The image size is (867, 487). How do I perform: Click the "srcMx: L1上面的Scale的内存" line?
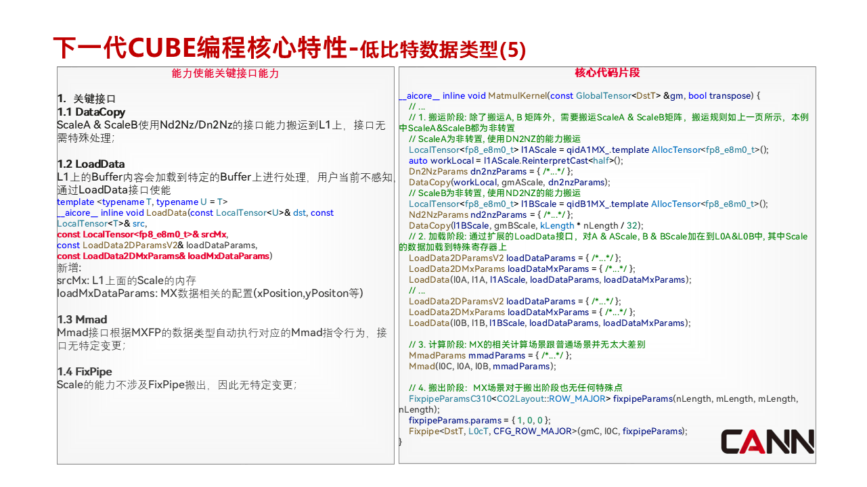pos(127,280)
